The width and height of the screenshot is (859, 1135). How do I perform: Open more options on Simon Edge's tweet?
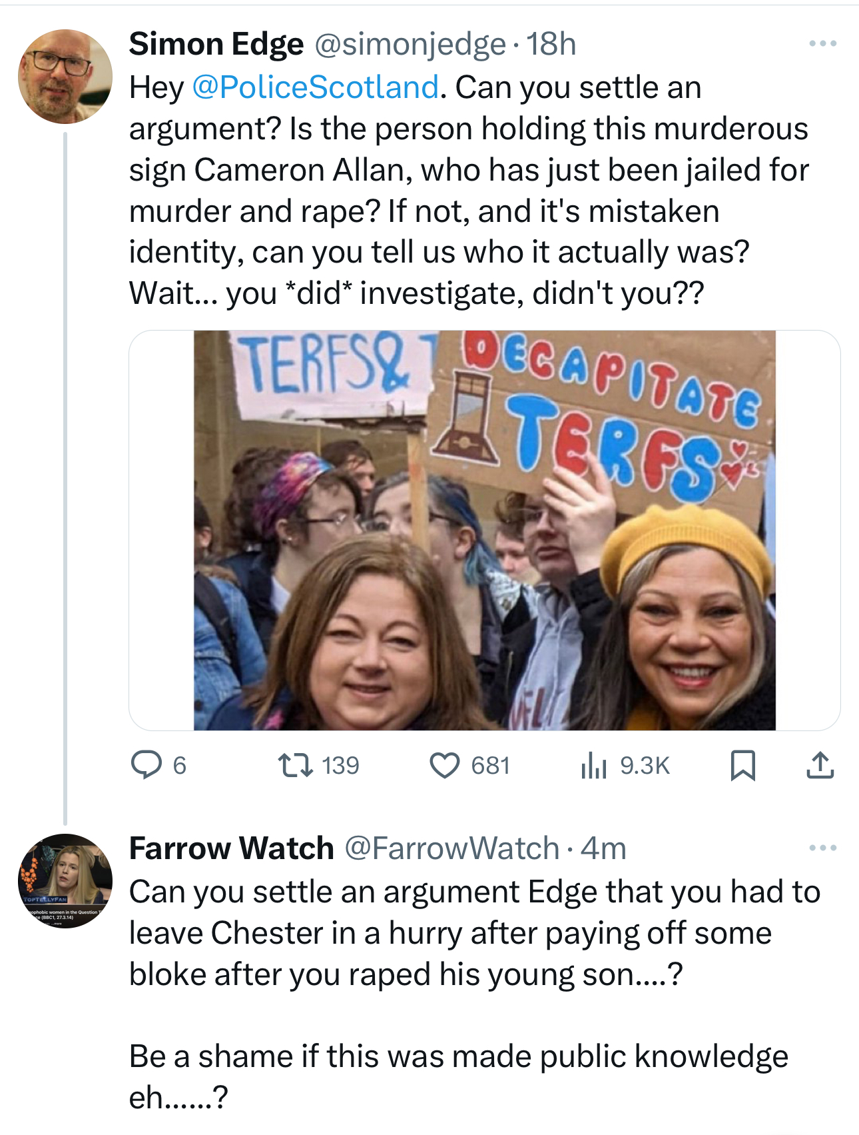822,44
